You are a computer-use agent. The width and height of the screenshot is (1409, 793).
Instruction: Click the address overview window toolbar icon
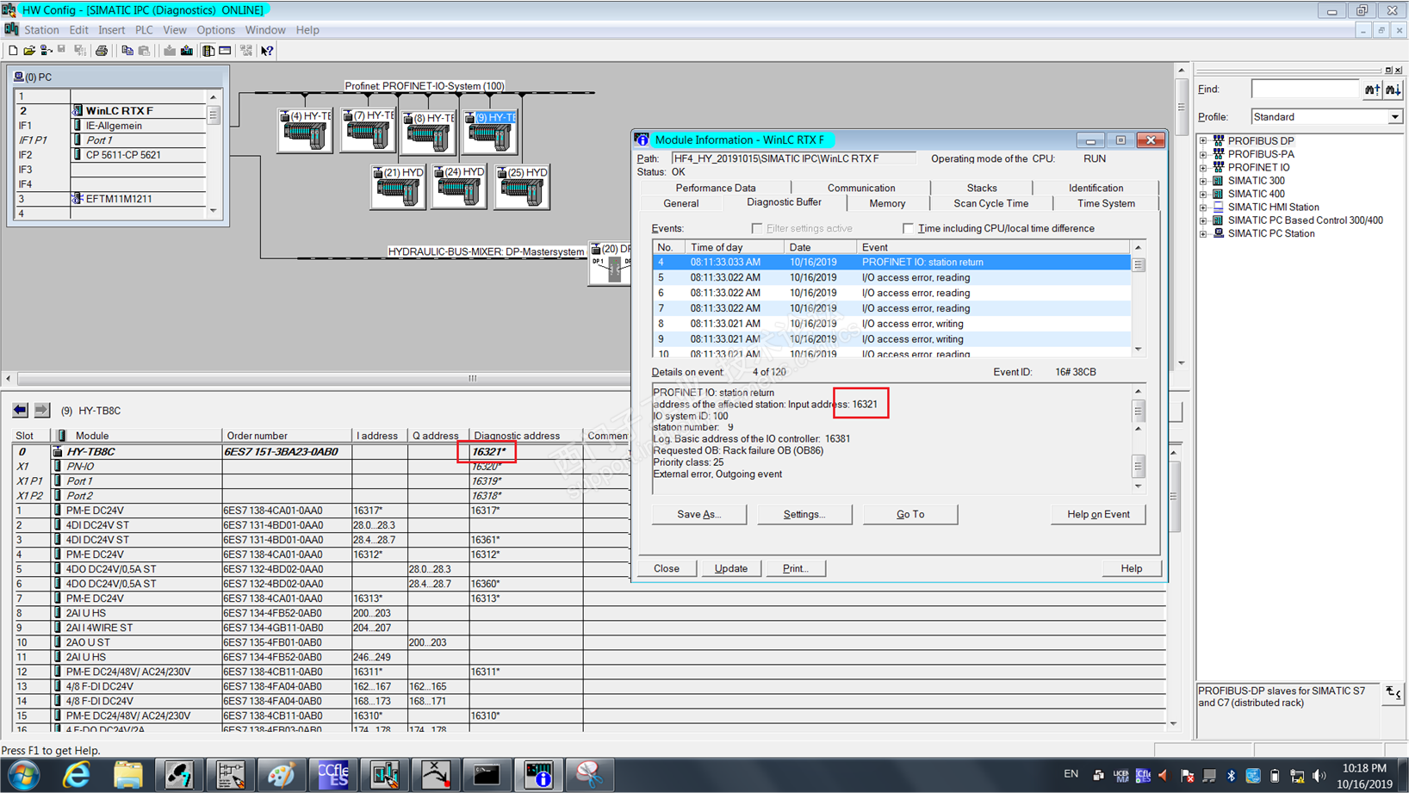(226, 51)
